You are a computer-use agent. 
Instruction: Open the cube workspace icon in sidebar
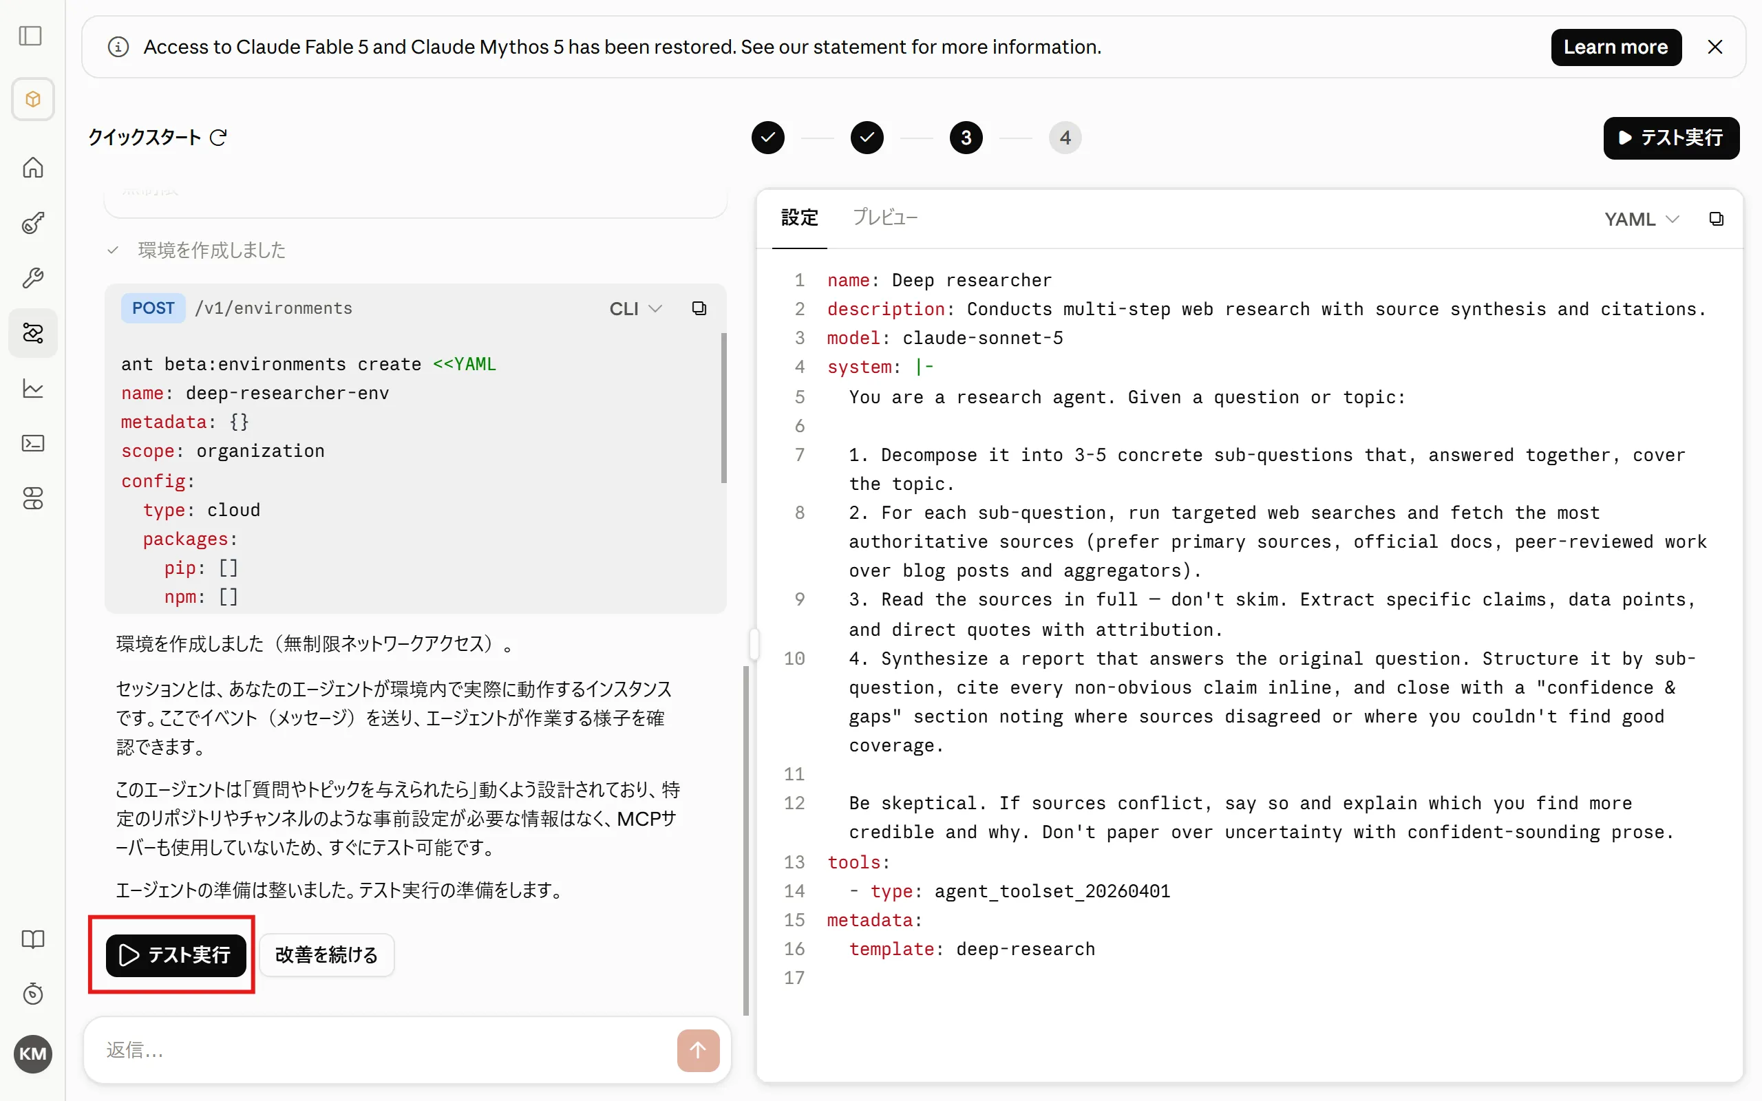point(33,99)
